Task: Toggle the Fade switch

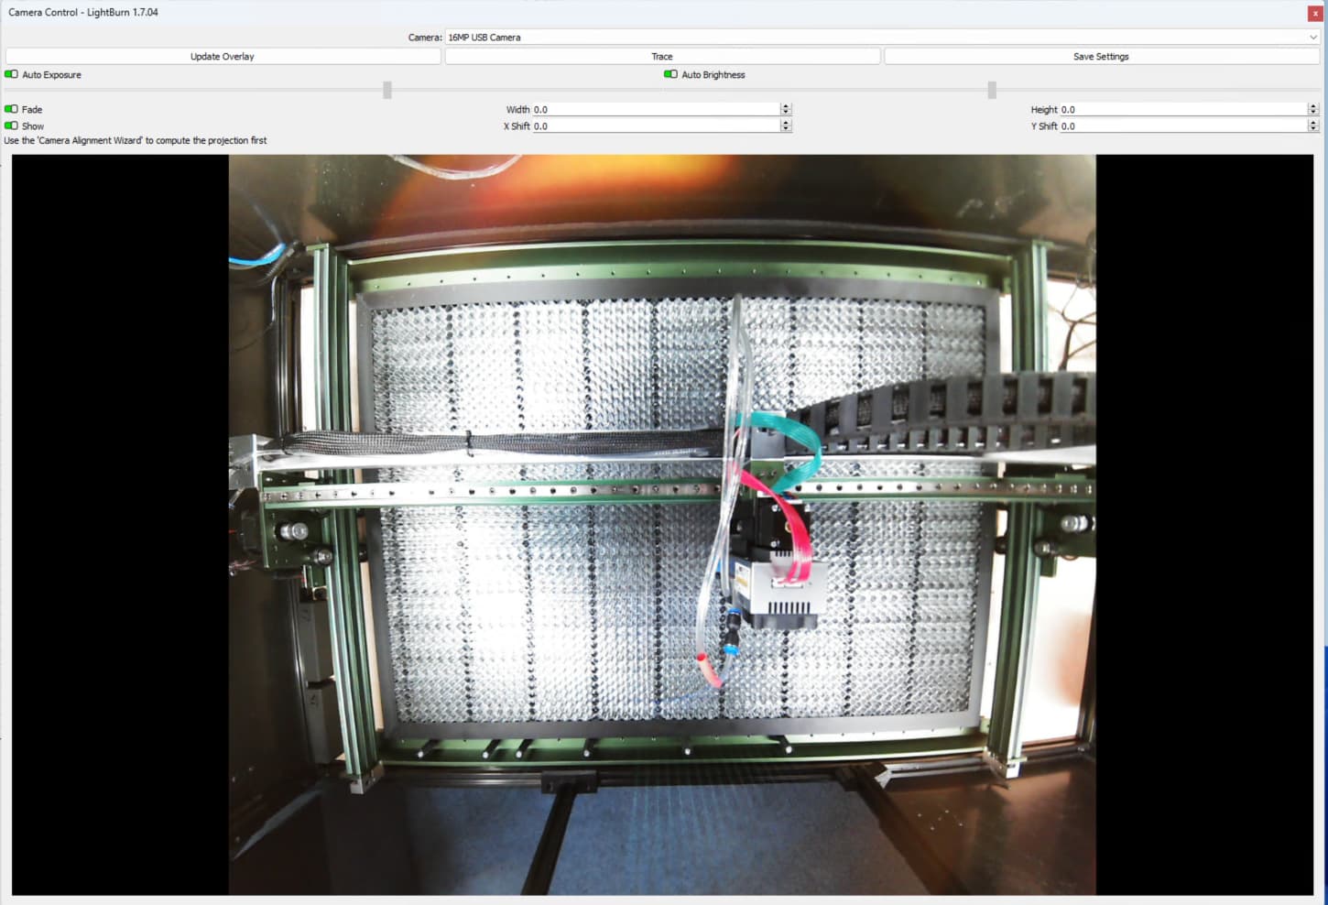Action: (x=11, y=109)
